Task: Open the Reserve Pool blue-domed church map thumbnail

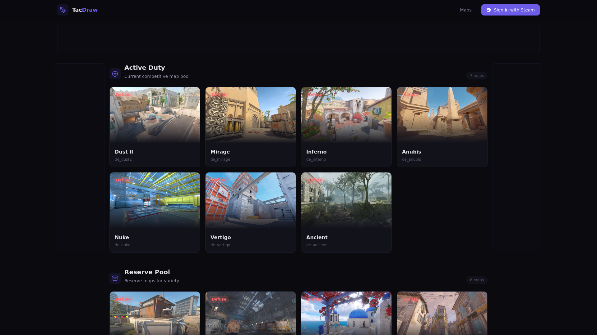Action: point(346,313)
